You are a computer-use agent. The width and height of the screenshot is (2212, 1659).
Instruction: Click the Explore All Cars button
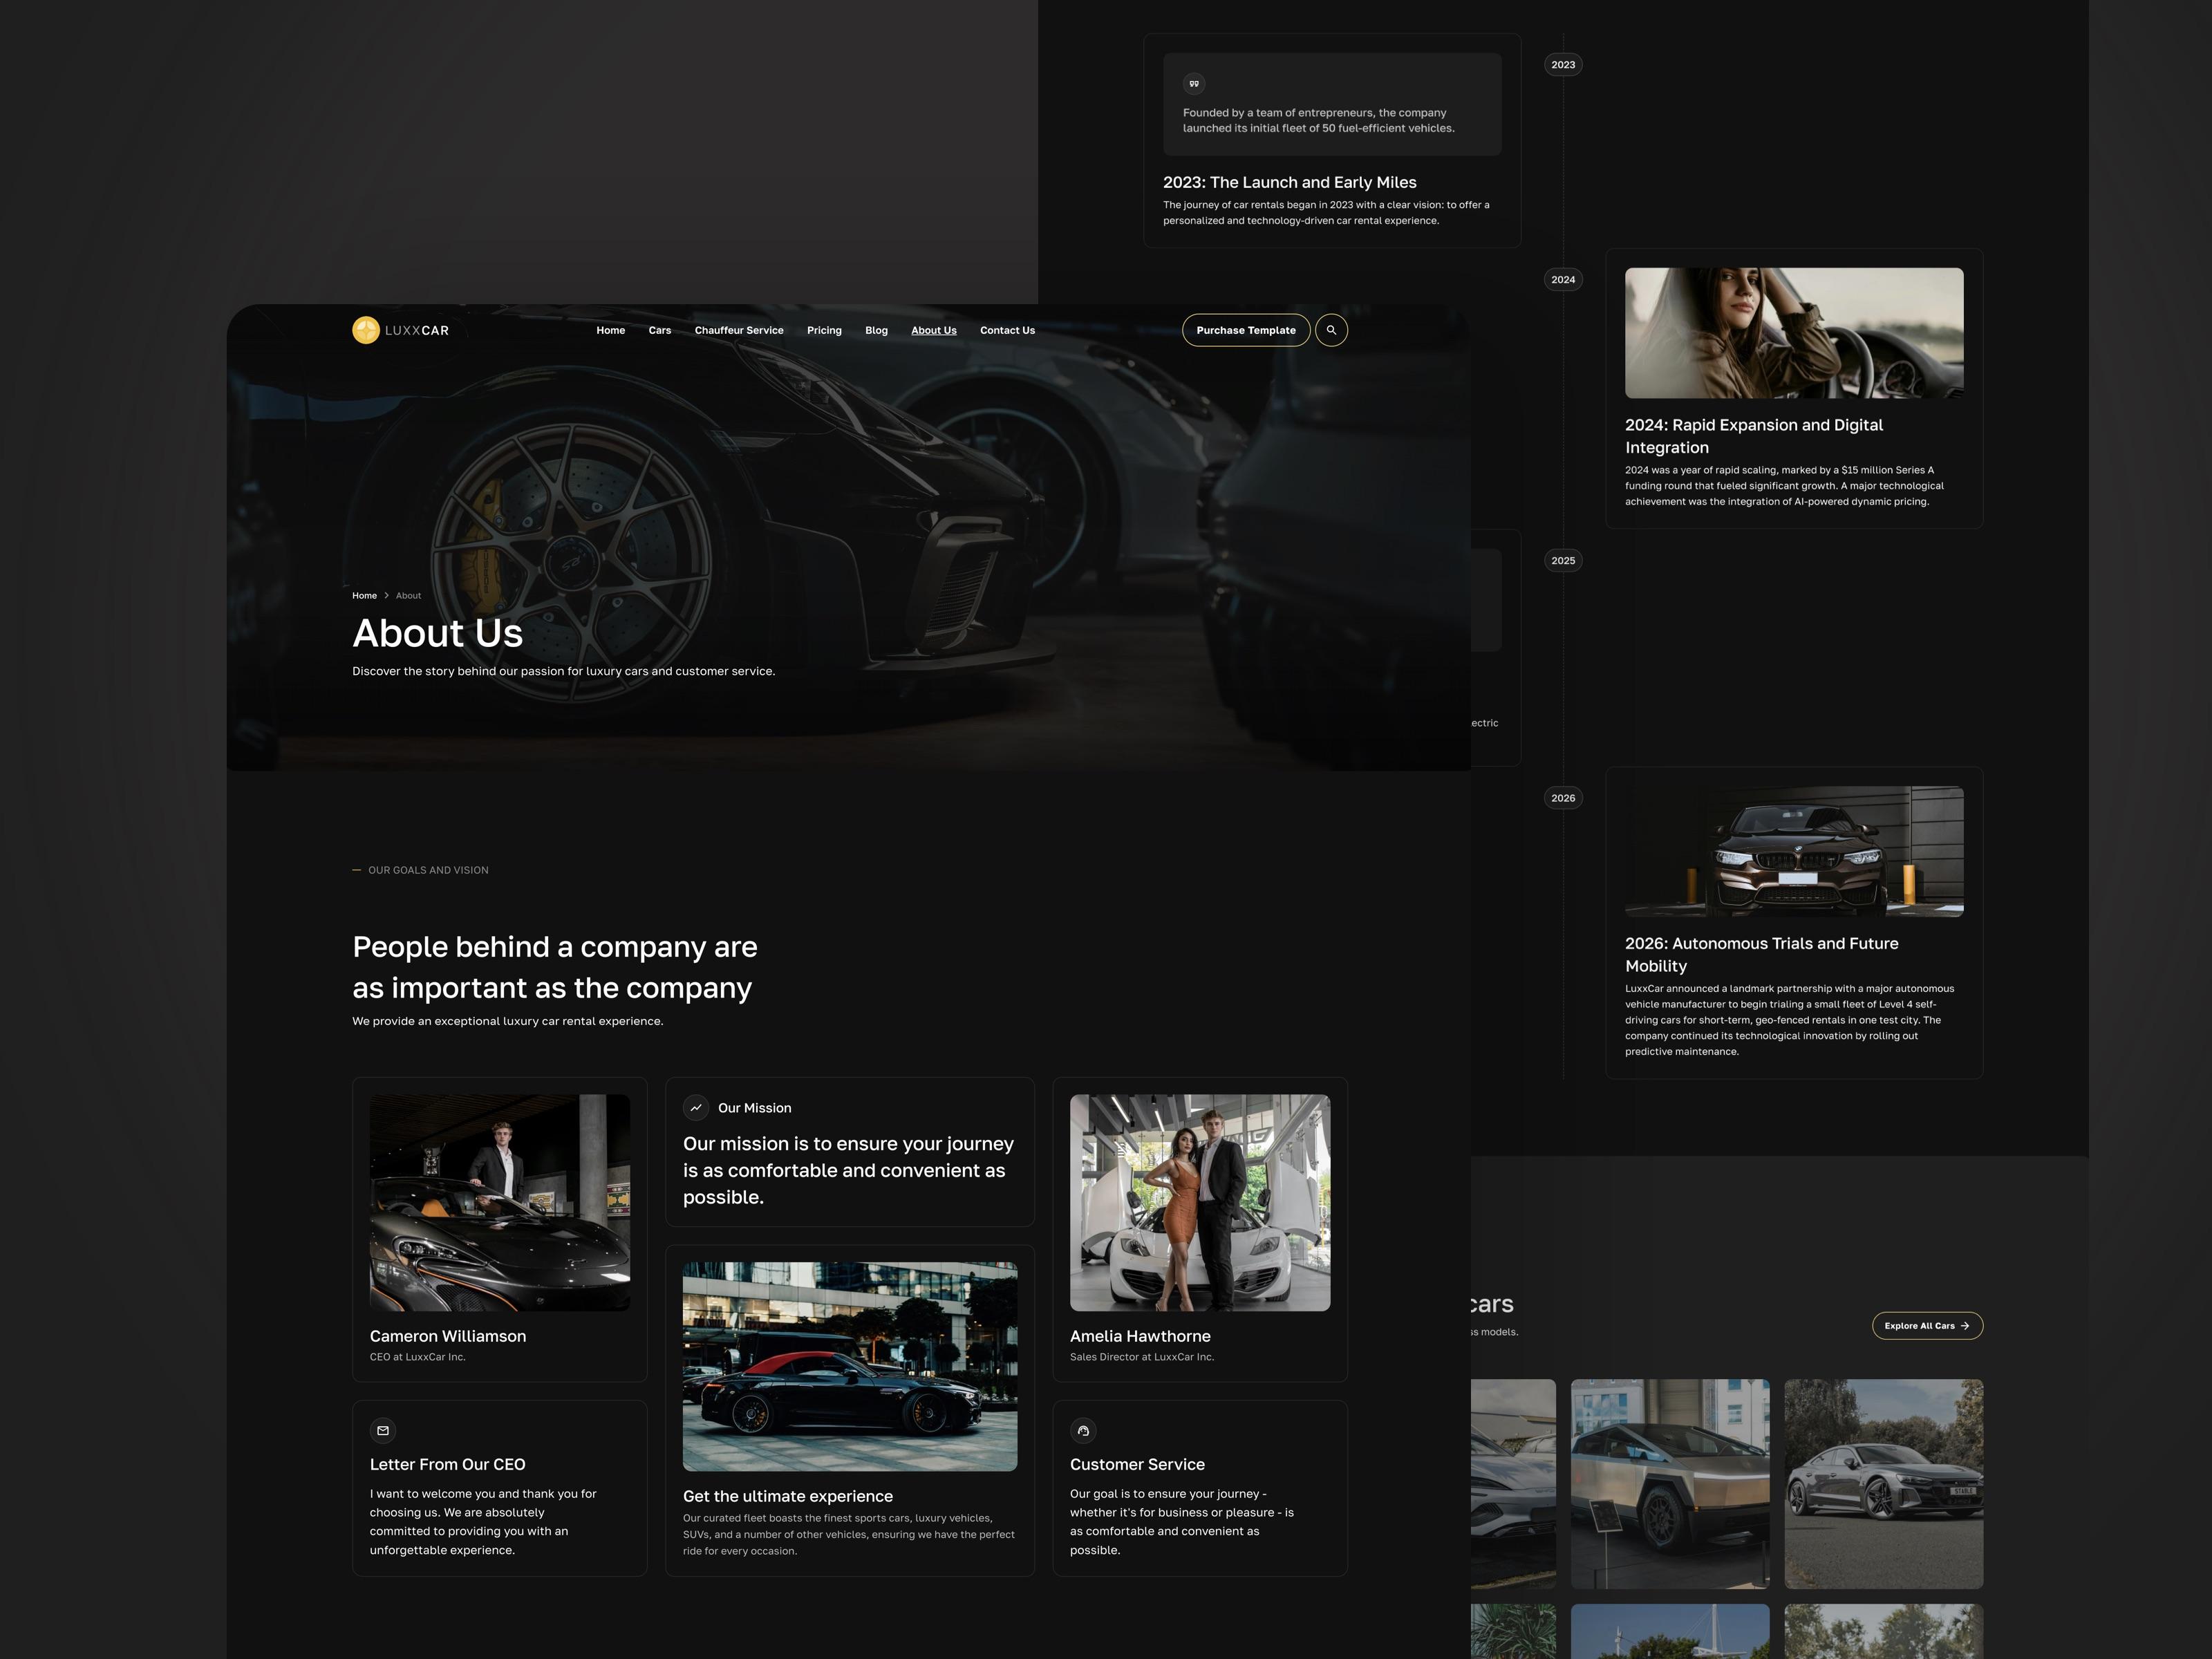tap(1927, 1326)
